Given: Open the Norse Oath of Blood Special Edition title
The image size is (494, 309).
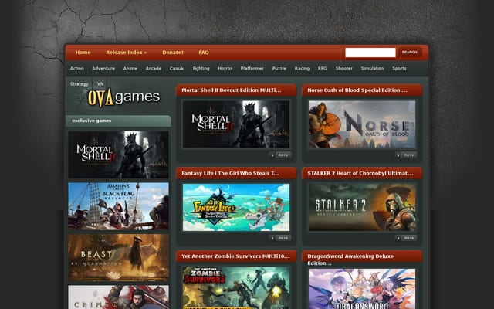Looking at the screenshot, I should click(357, 90).
